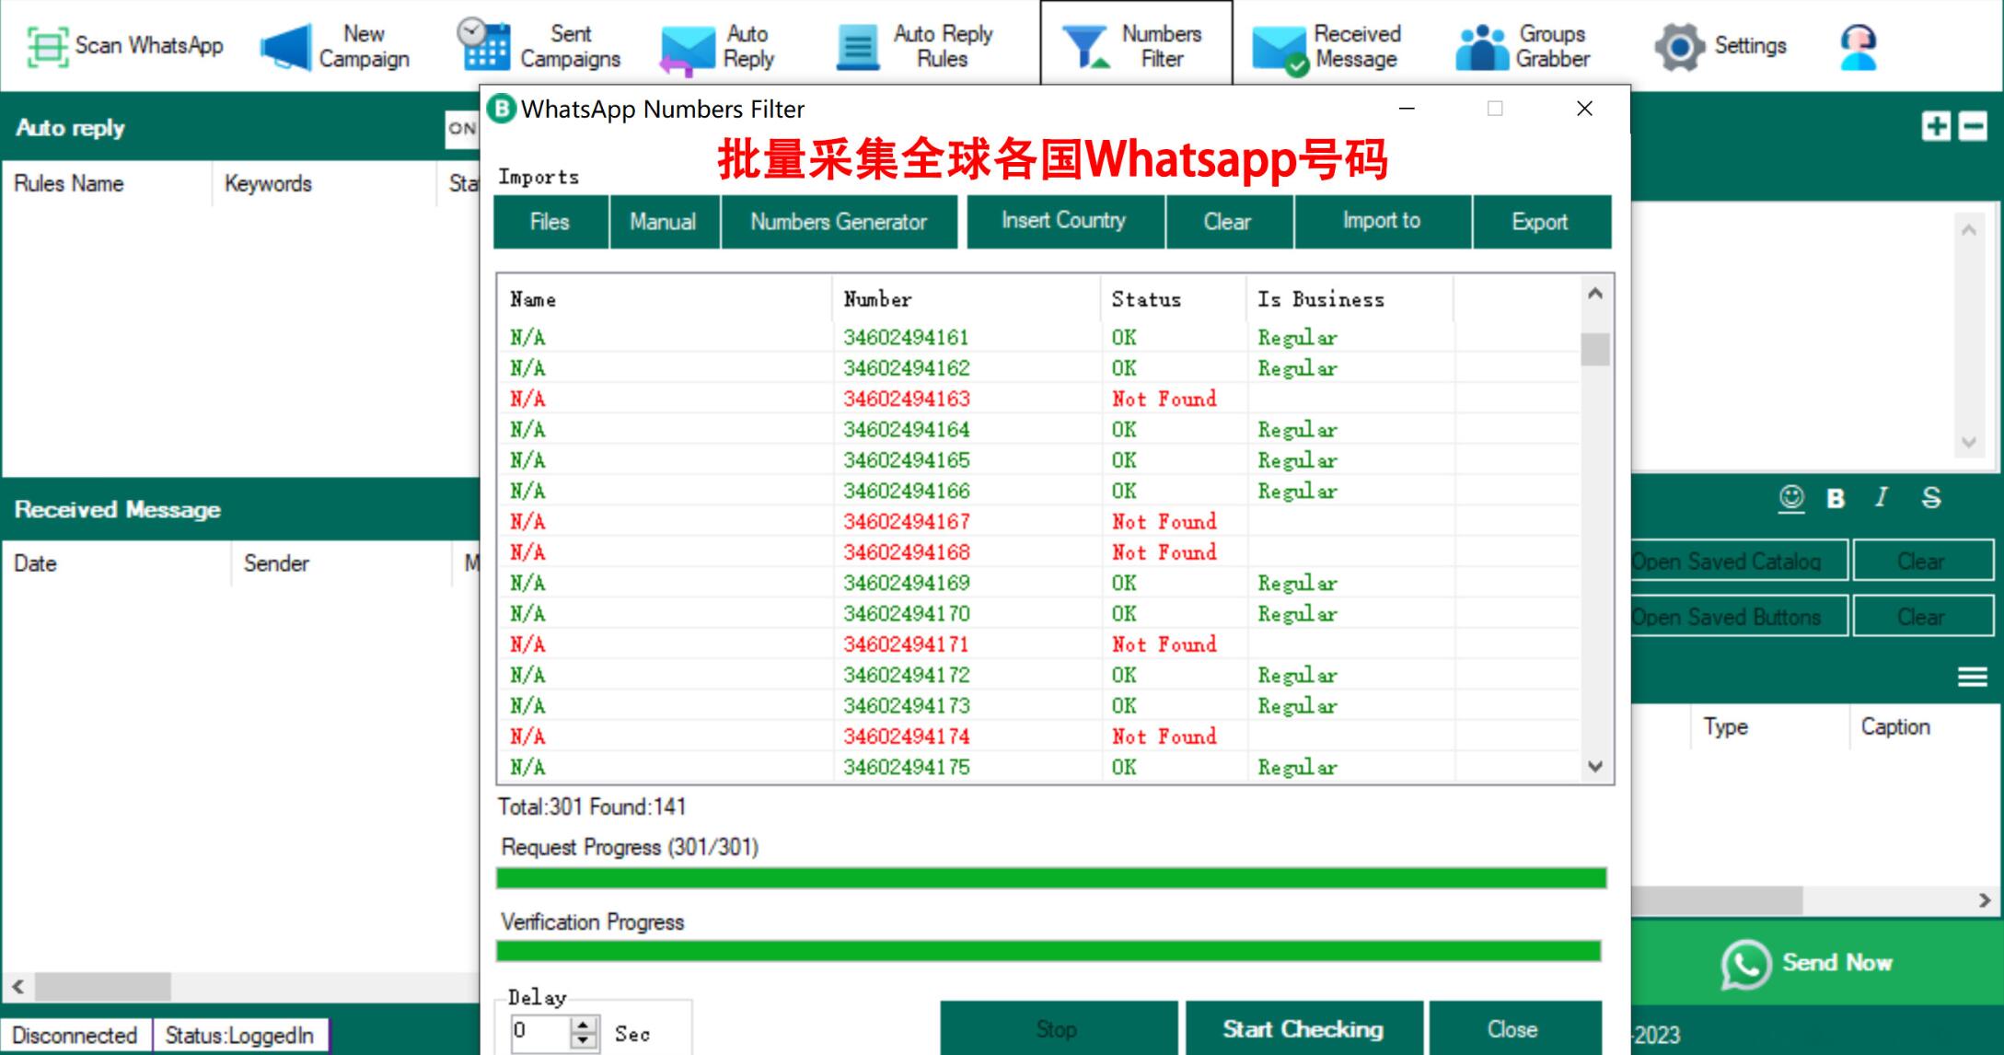This screenshot has height=1055, width=2004.
Task: Click the New Campaign megaphone icon
Action: click(285, 47)
